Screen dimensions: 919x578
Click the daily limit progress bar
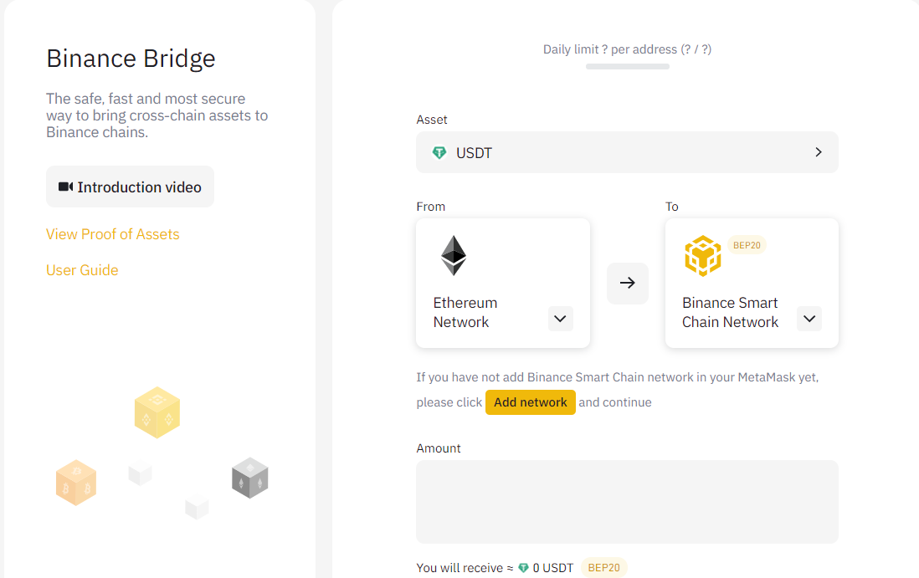(x=627, y=66)
